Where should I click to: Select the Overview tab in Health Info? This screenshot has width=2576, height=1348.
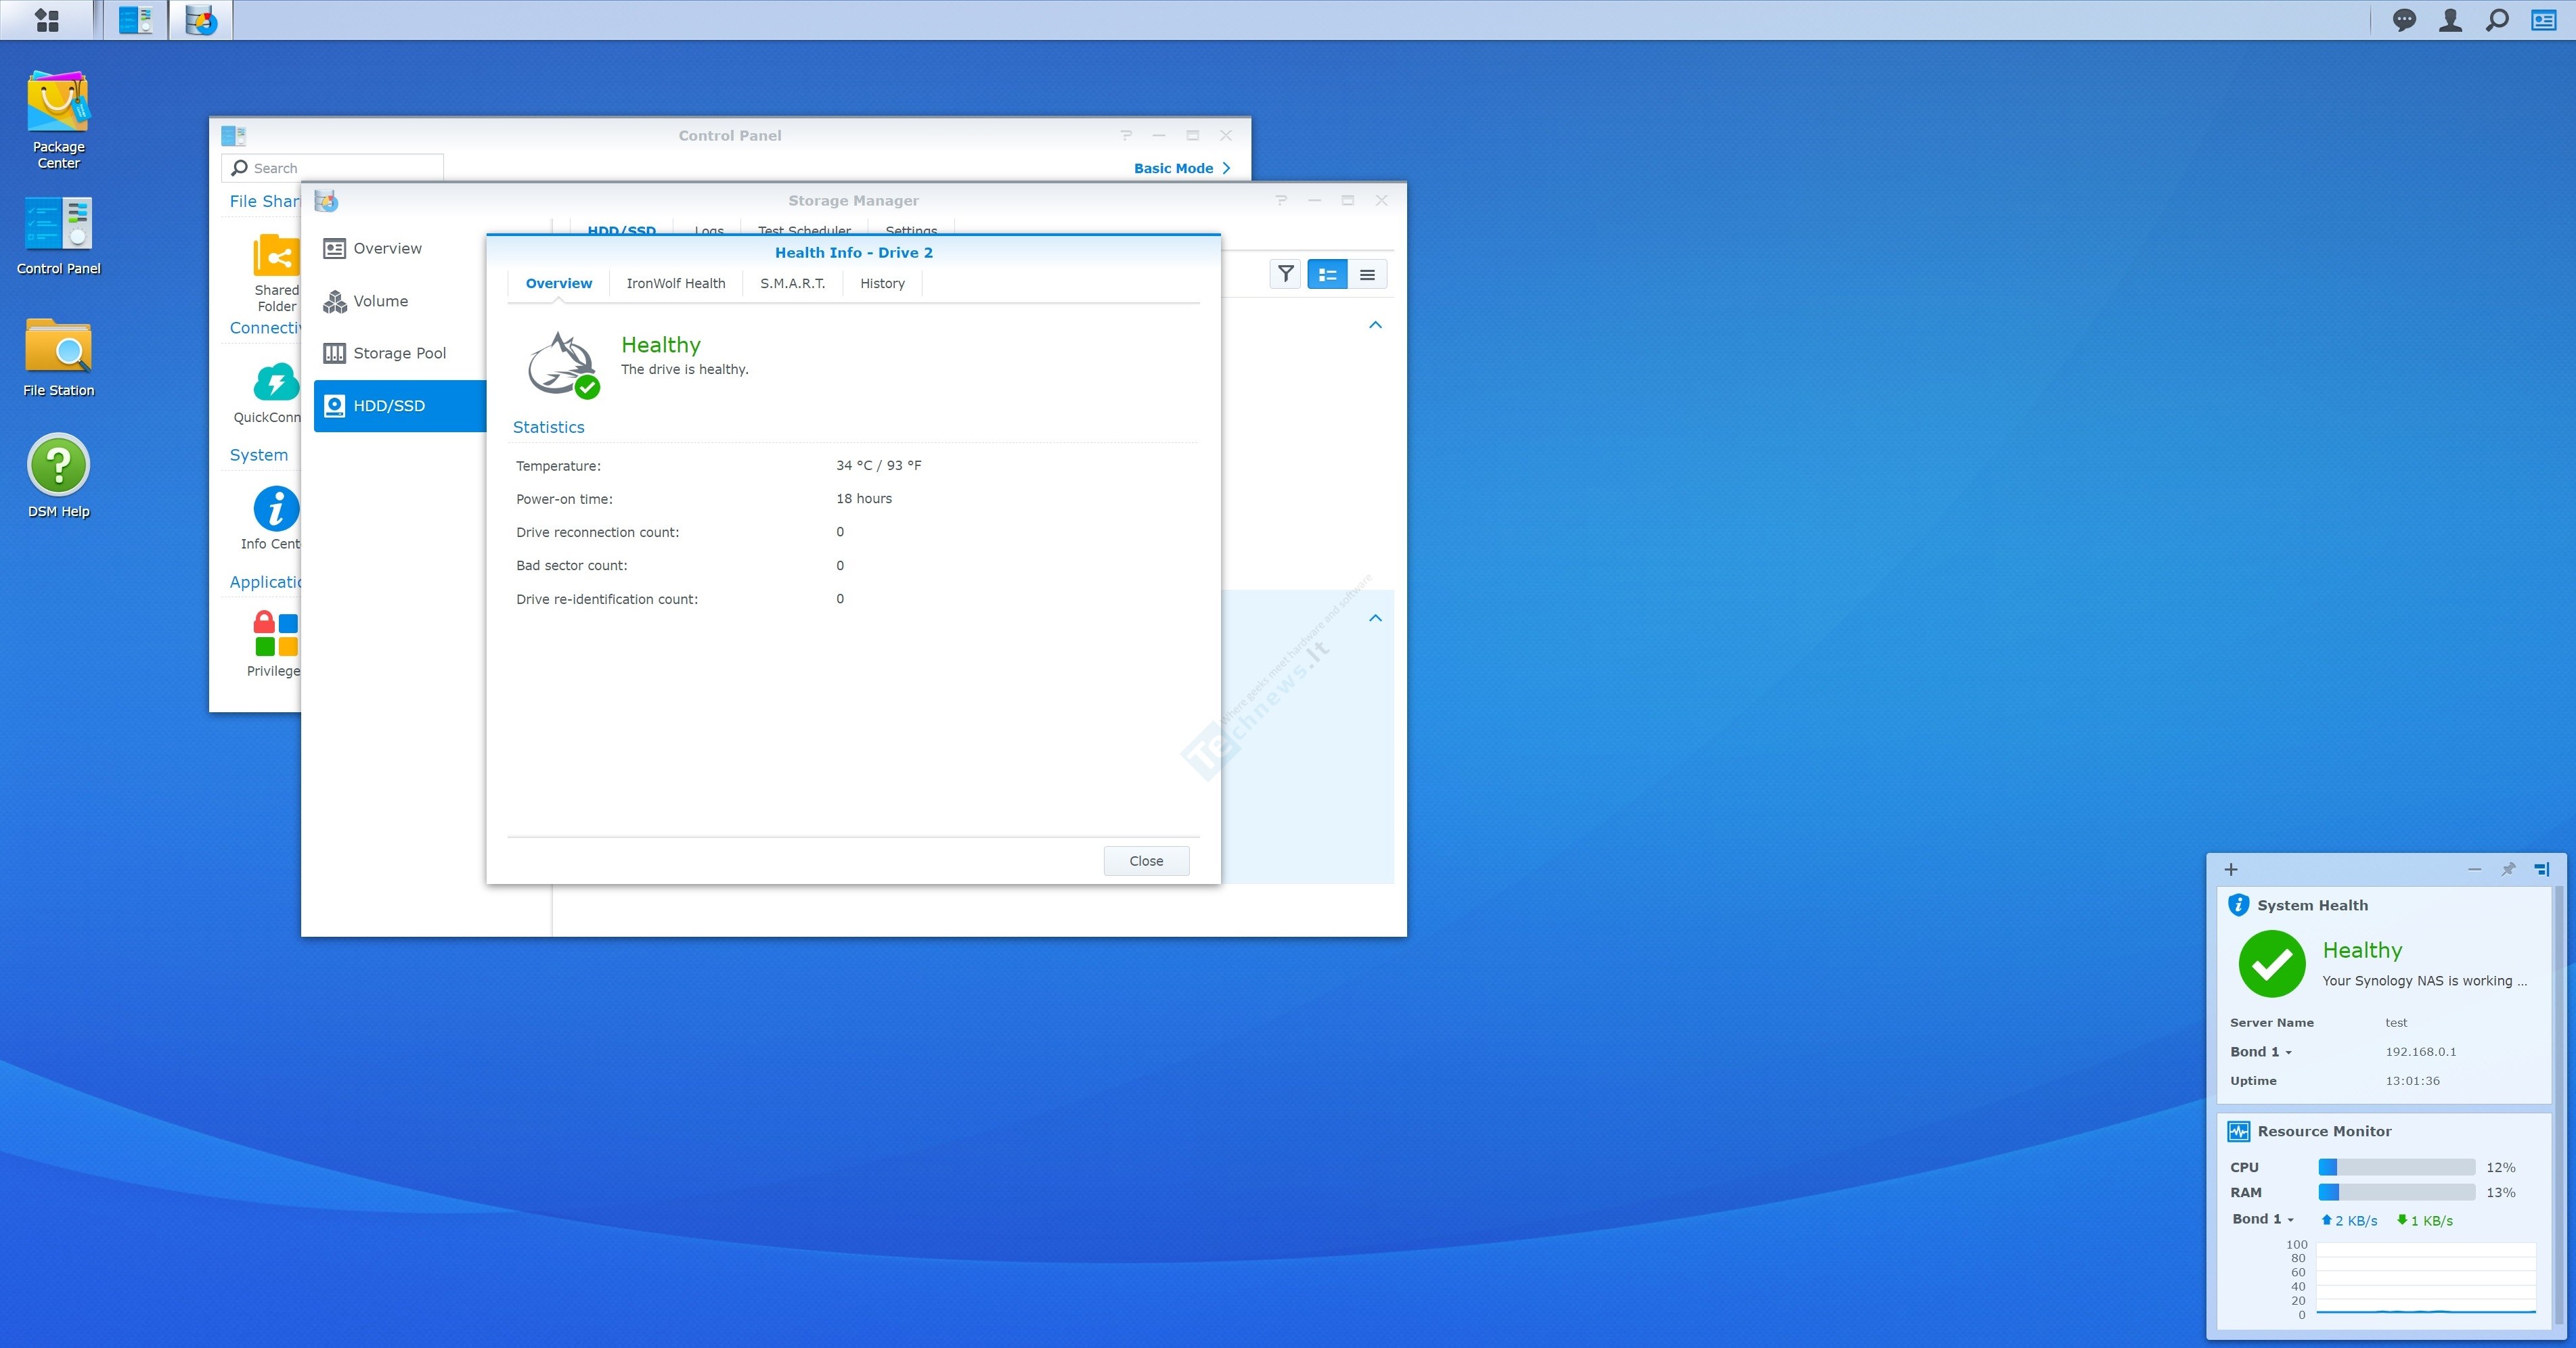(559, 284)
